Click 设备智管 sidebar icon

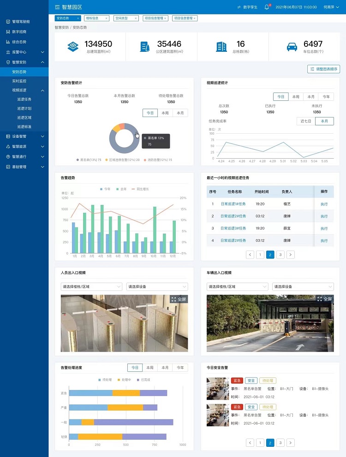click(8, 136)
